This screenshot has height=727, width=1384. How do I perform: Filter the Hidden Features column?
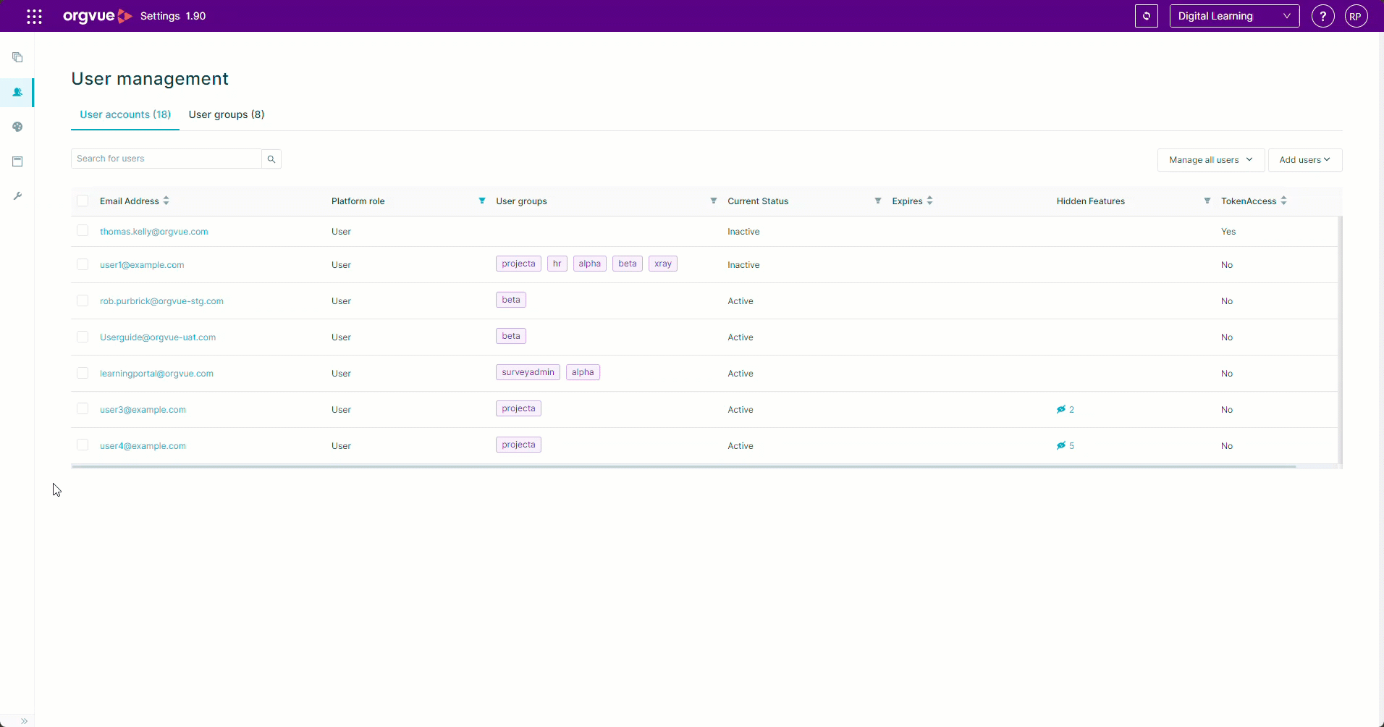click(x=1207, y=201)
